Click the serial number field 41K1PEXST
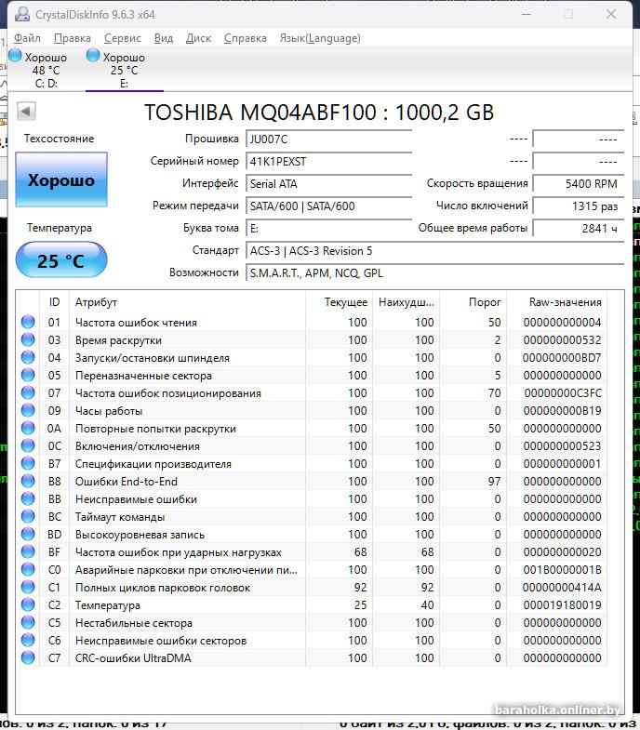This screenshot has height=730, width=640. coord(329,161)
